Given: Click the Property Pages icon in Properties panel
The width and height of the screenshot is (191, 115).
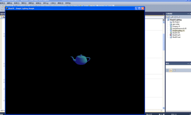Looking at the screenshot, I should (x=174, y=70).
